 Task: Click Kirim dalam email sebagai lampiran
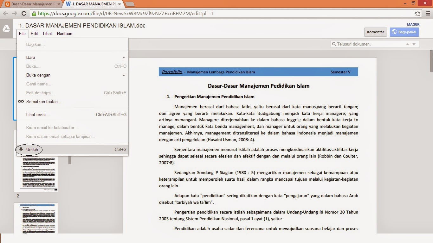(x=73, y=136)
